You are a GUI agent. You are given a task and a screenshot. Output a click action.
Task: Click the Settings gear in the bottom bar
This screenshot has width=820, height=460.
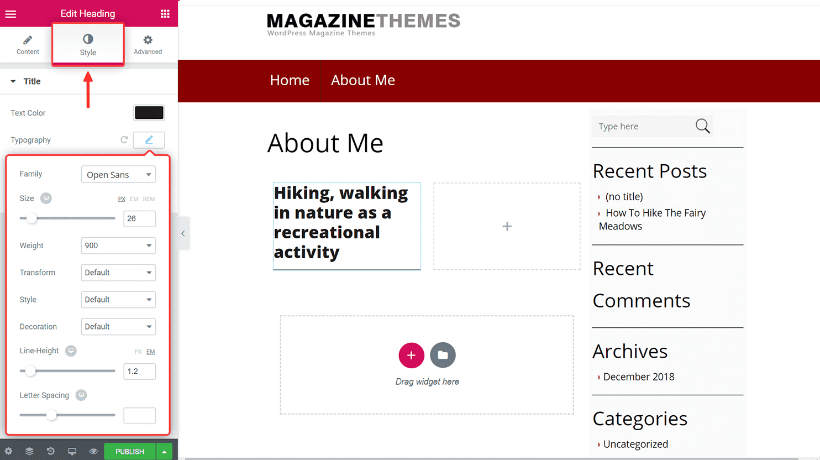[x=8, y=451]
